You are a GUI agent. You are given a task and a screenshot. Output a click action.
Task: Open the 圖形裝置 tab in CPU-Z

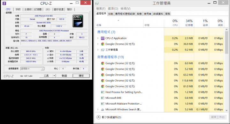pos(59,9)
